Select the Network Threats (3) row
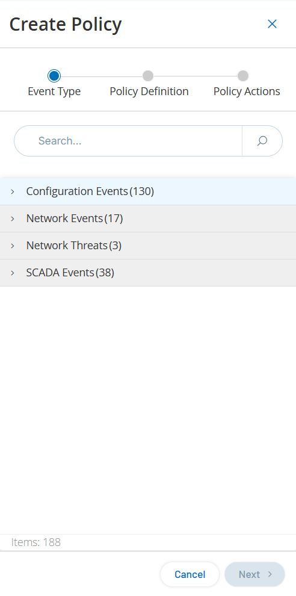This screenshot has height=596, width=296. [x=148, y=246]
